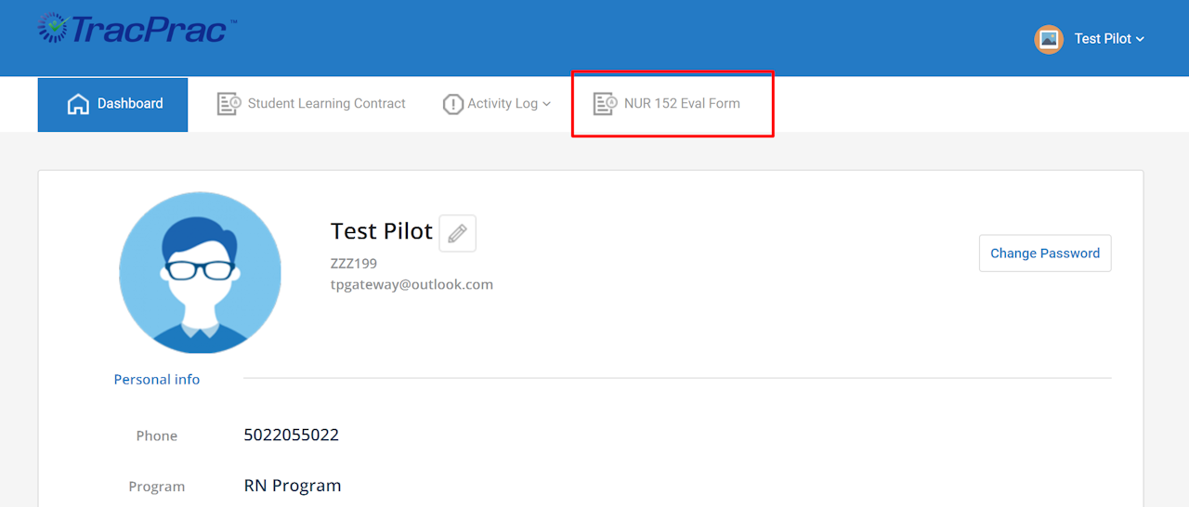Expand the Activity Log dropdown chevron

point(547,104)
